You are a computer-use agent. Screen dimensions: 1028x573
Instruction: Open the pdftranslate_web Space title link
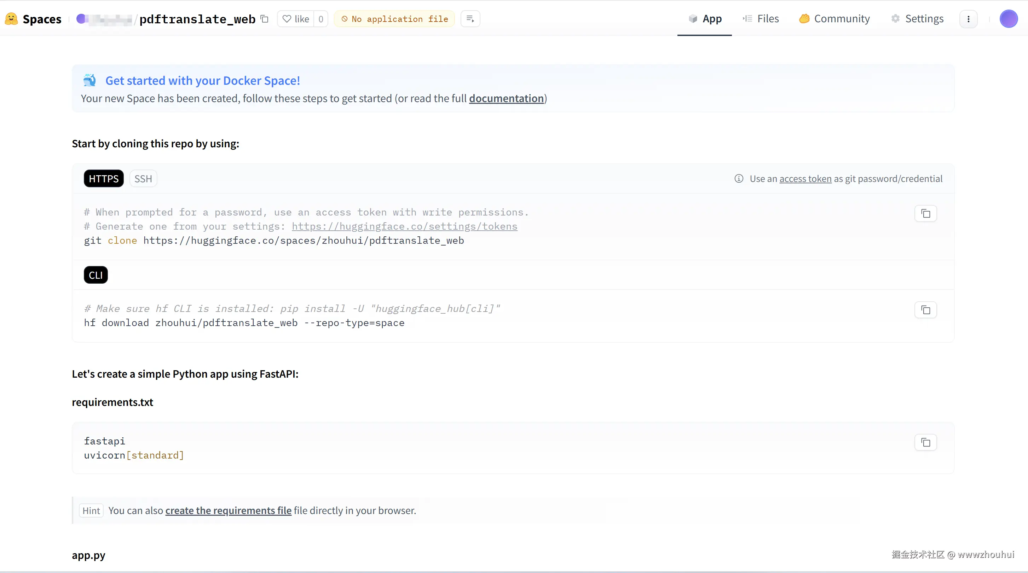pyautogui.click(x=197, y=19)
